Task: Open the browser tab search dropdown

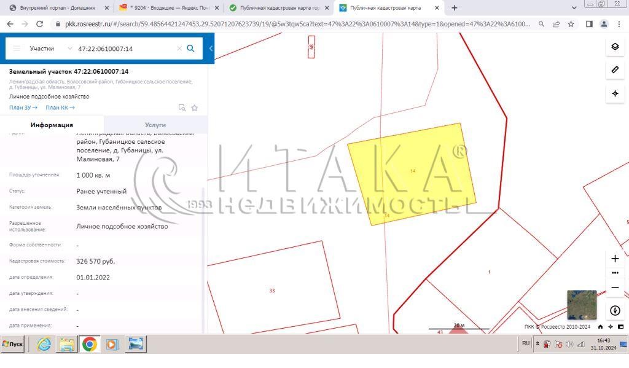Action: [574, 7]
